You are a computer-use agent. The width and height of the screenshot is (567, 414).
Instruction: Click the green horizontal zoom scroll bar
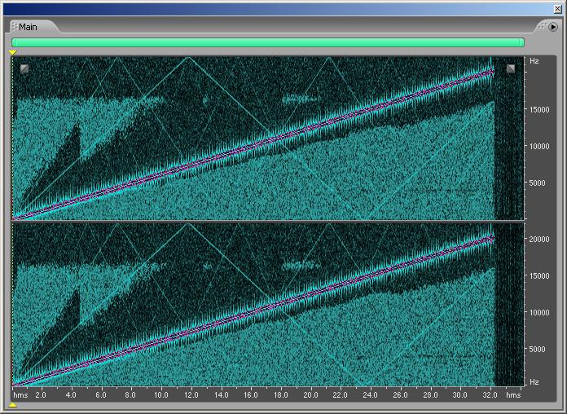click(x=268, y=42)
